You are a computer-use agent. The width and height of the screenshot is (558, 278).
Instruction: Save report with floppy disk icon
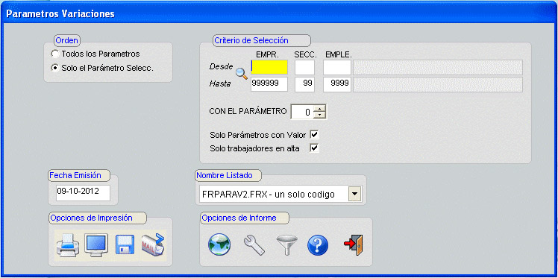(125, 245)
